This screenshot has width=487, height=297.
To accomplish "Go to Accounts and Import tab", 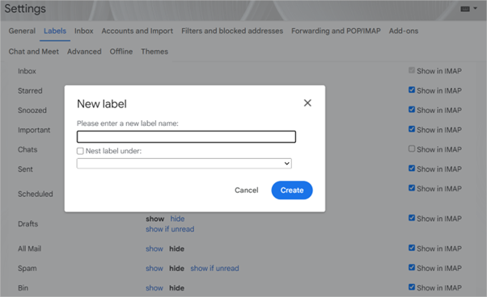I will (x=137, y=31).
